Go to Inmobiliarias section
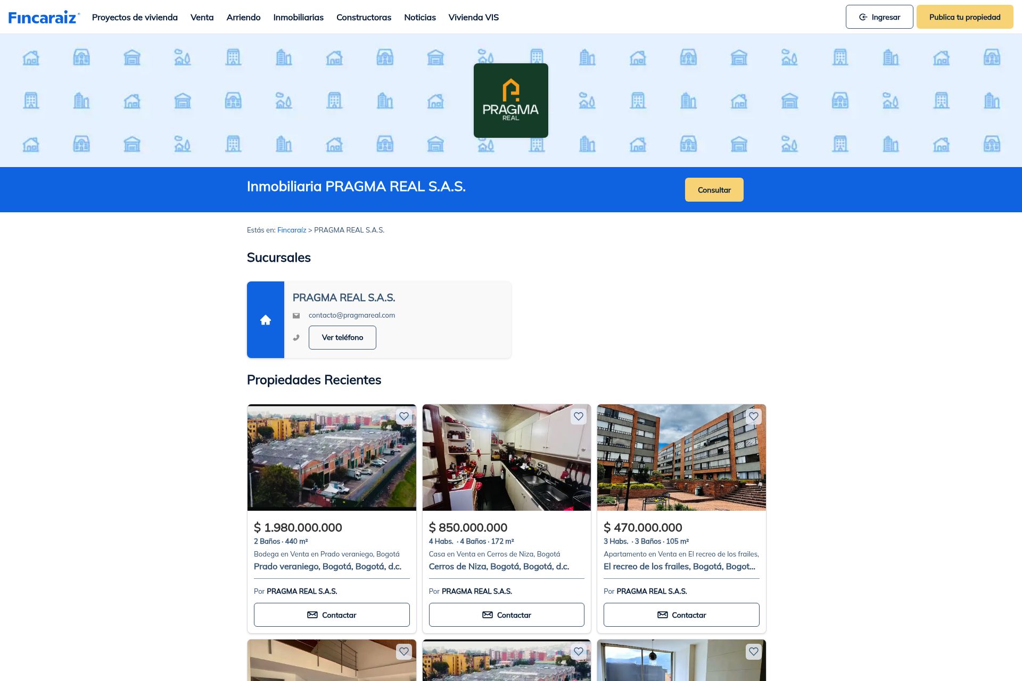1022x681 pixels. point(298,17)
